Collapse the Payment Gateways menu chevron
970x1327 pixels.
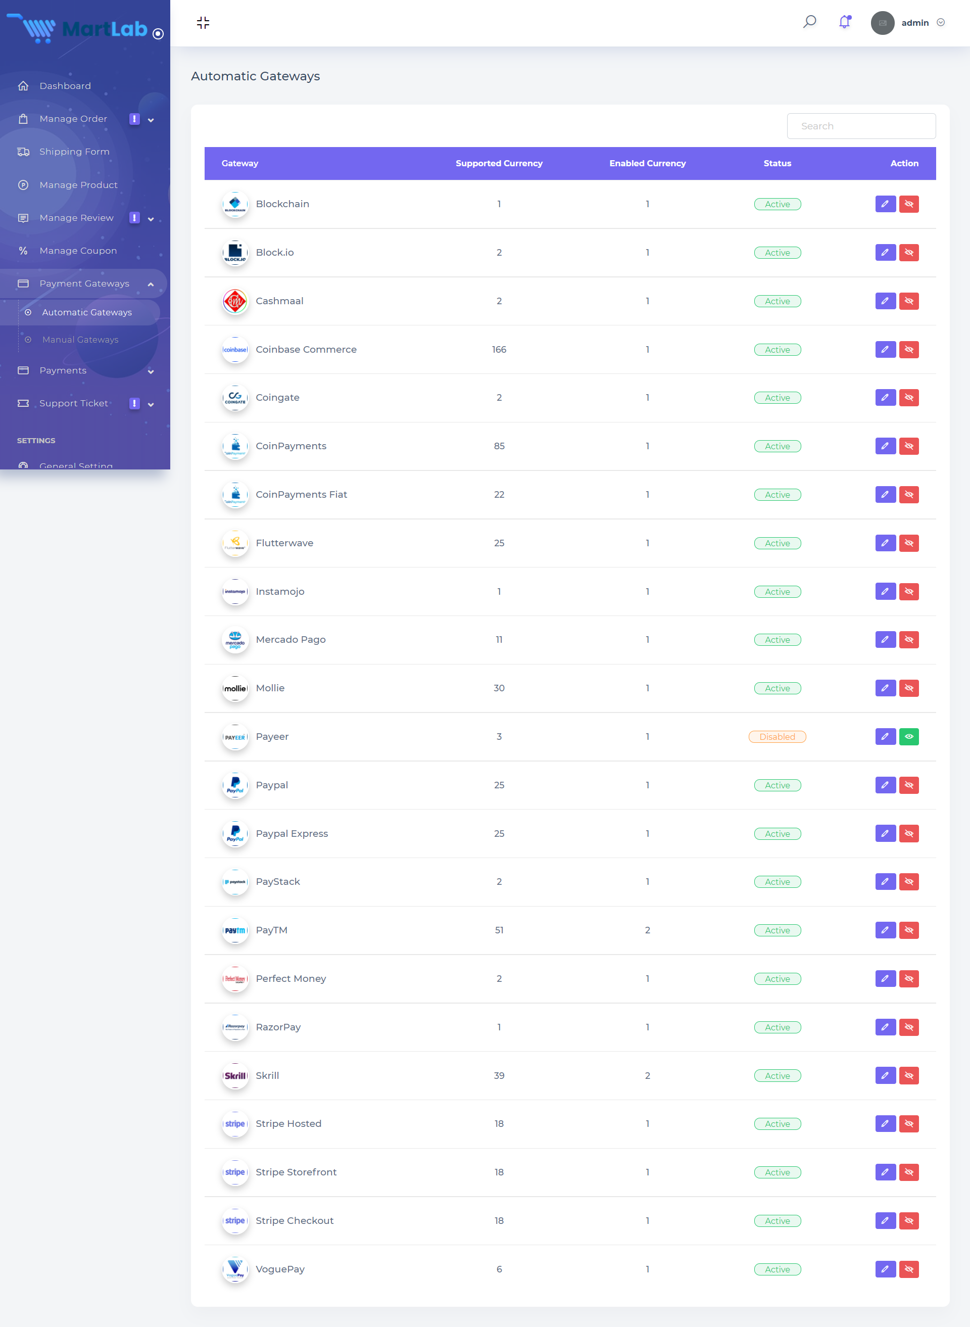coord(151,284)
